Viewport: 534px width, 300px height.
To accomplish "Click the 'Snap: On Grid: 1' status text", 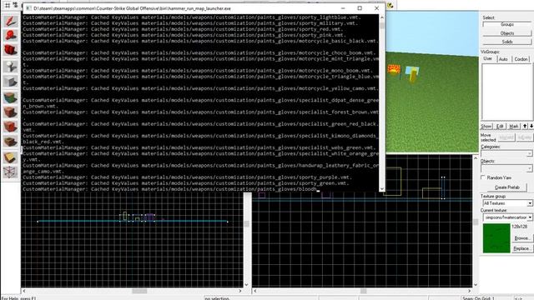I will [x=478, y=298].
